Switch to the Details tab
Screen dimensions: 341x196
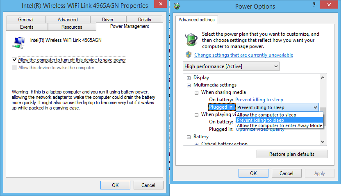pyautogui.click(x=144, y=20)
